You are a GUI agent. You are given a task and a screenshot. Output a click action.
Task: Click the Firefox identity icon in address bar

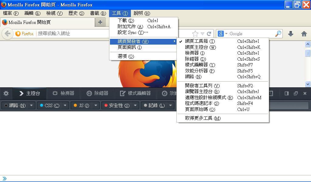[24, 34]
